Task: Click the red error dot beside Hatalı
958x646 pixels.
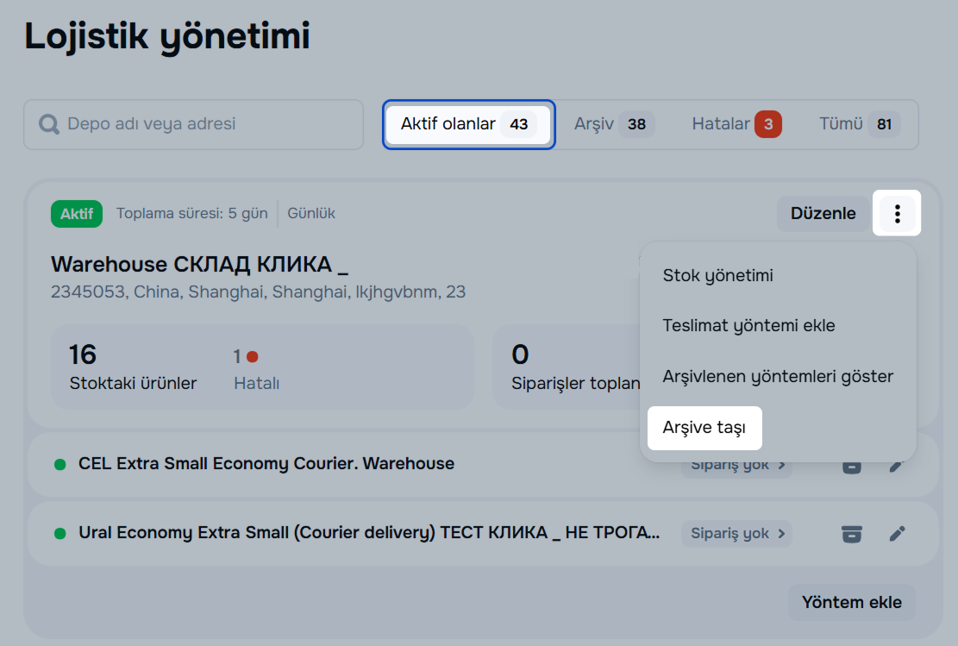Action: pos(253,356)
